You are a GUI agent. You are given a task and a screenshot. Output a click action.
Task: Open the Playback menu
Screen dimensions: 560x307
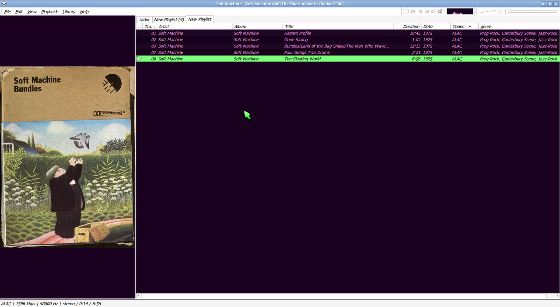click(x=49, y=12)
